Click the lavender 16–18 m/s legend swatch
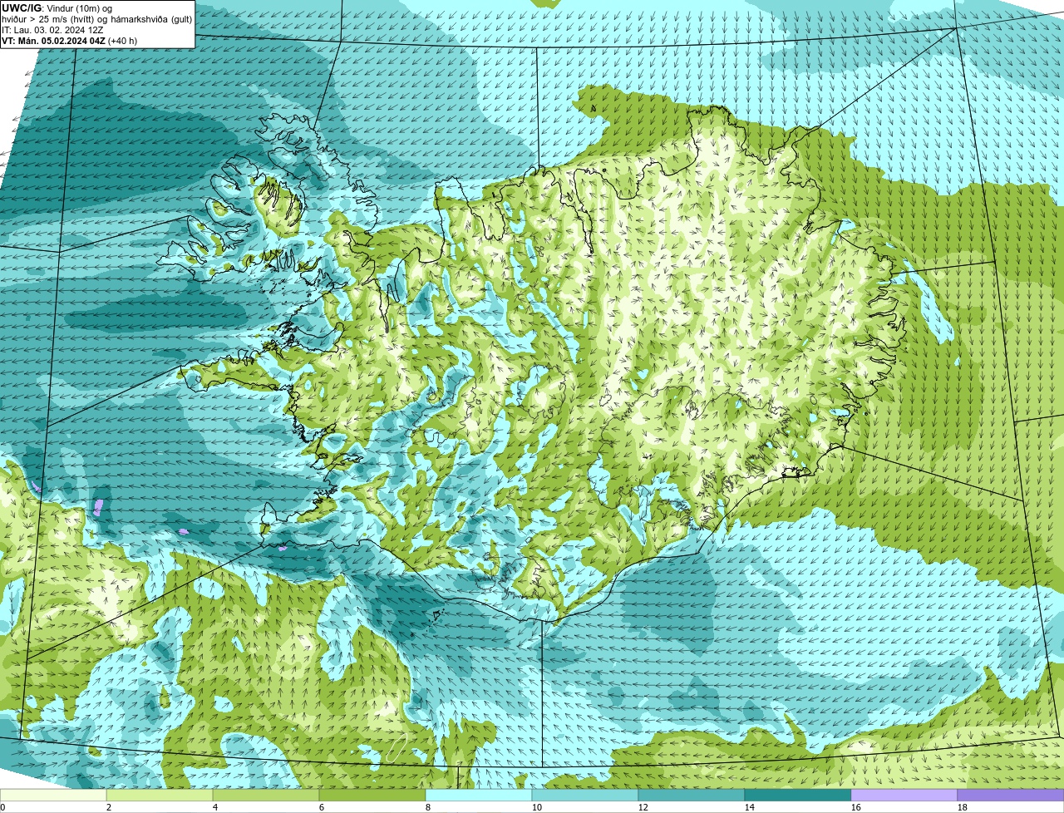 904,795
